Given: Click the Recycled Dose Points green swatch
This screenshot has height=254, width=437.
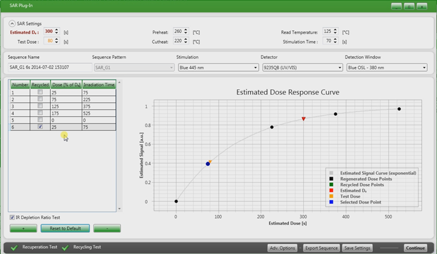Looking at the screenshot, I should pyautogui.click(x=331, y=185).
